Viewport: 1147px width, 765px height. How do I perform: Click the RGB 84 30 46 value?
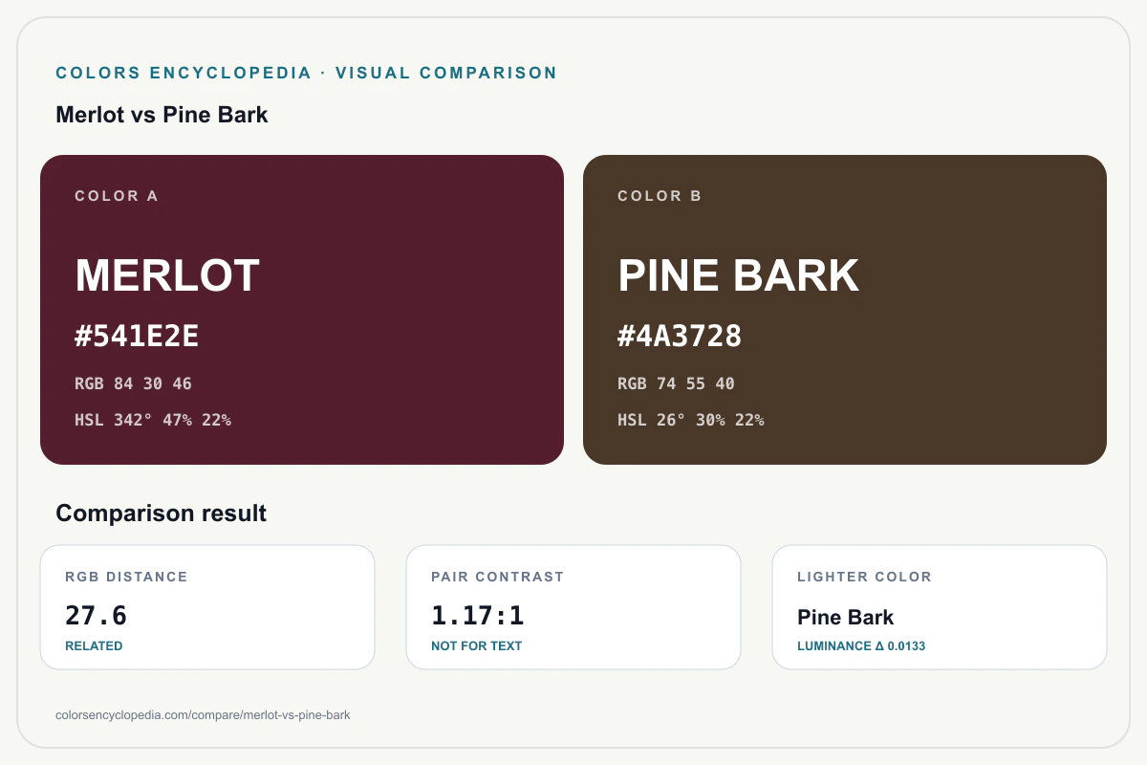[x=133, y=383]
